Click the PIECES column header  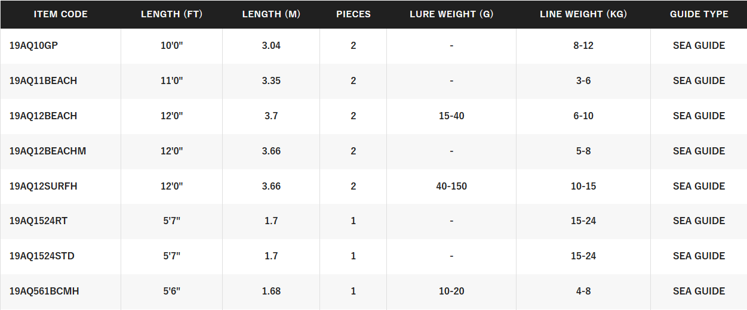coord(353,14)
